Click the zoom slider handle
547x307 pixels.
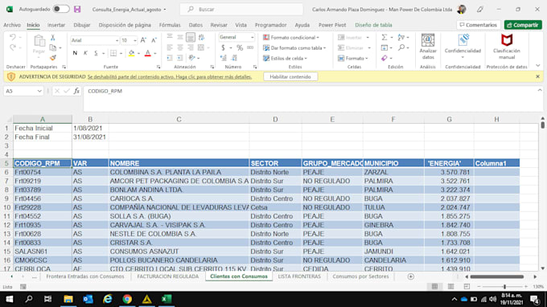tap(504, 286)
